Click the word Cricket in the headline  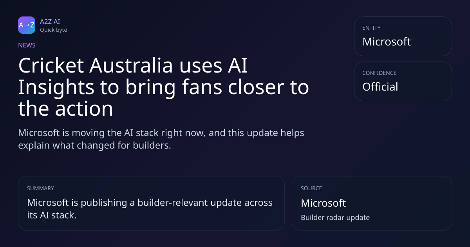click(51, 66)
